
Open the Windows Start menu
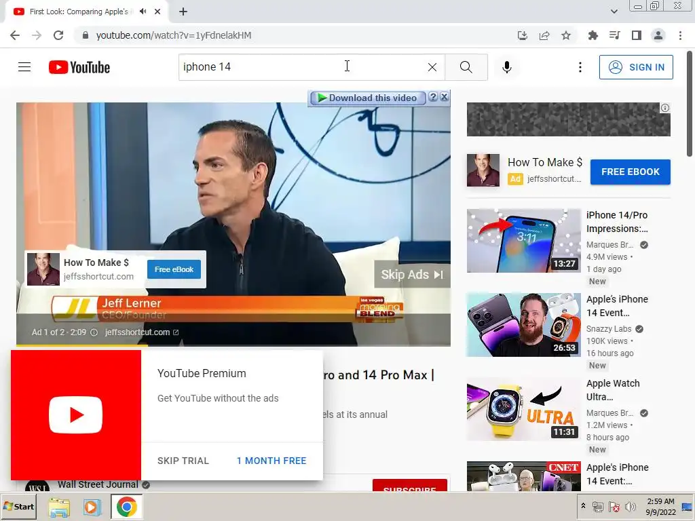[x=19, y=506]
